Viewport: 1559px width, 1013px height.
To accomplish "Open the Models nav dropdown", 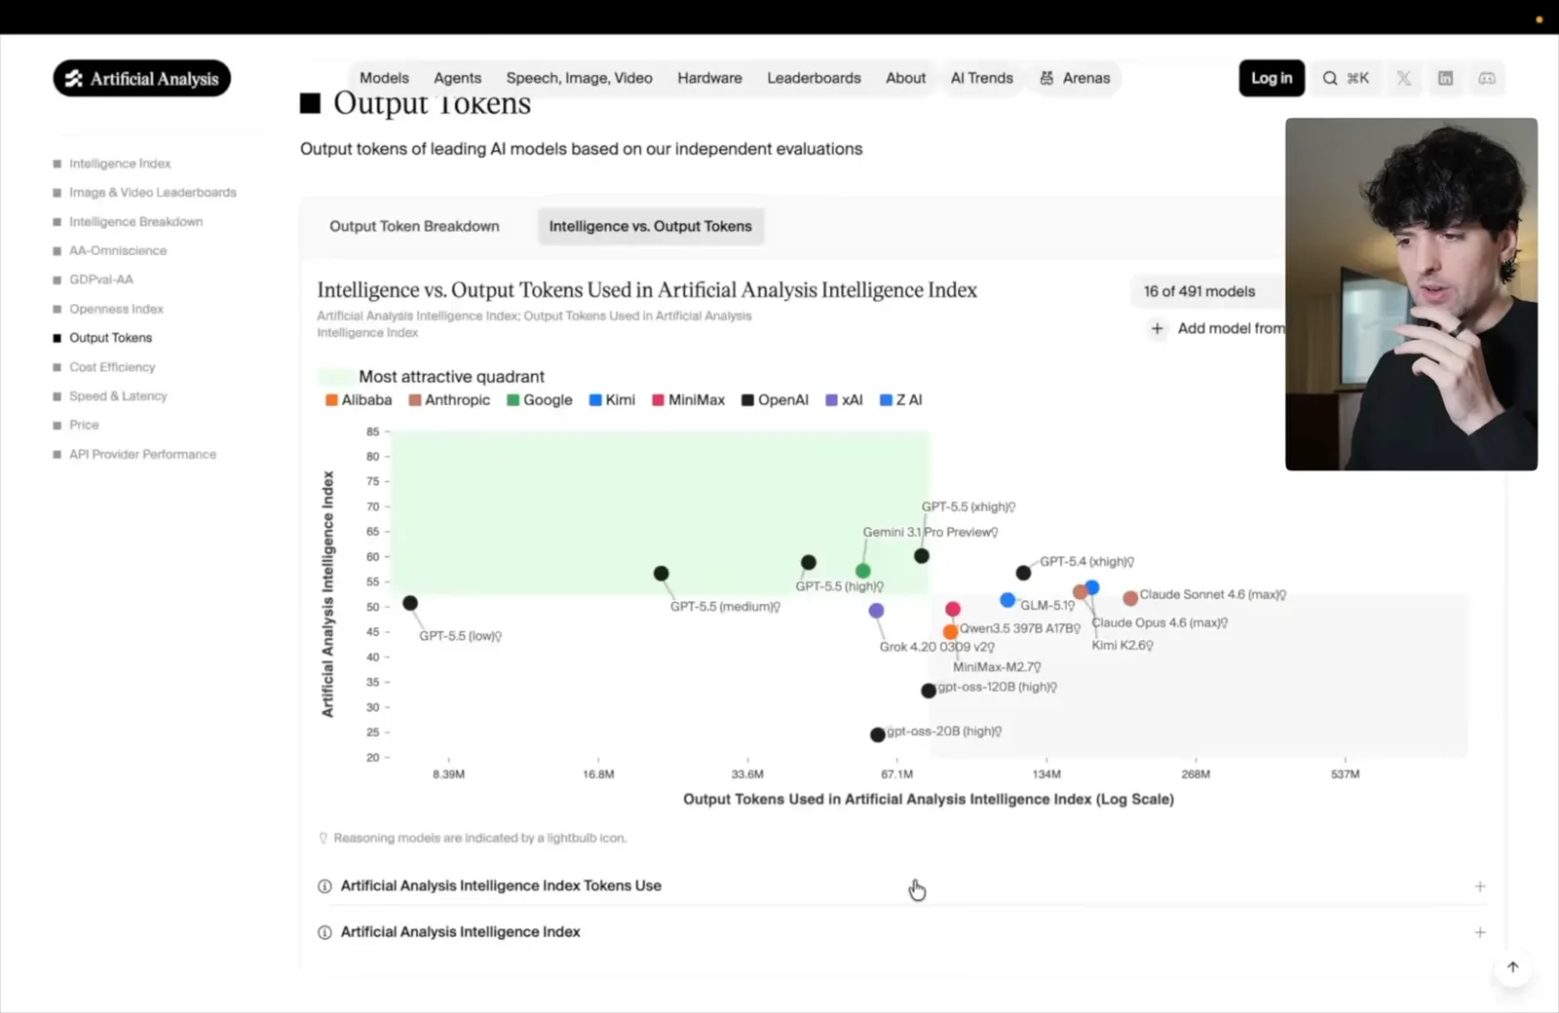I will [384, 78].
